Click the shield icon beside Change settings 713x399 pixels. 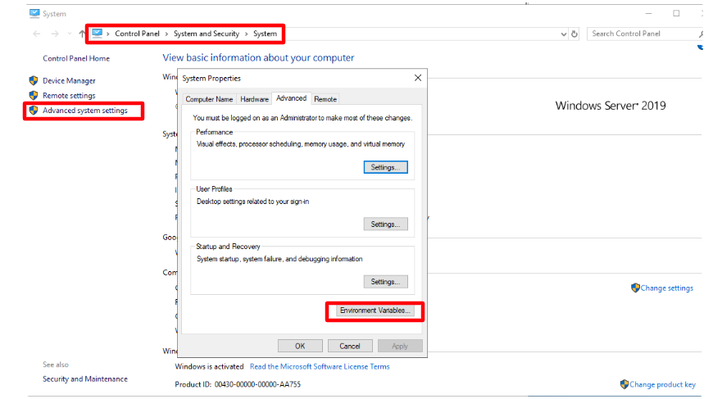pyautogui.click(x=635, y=288)
